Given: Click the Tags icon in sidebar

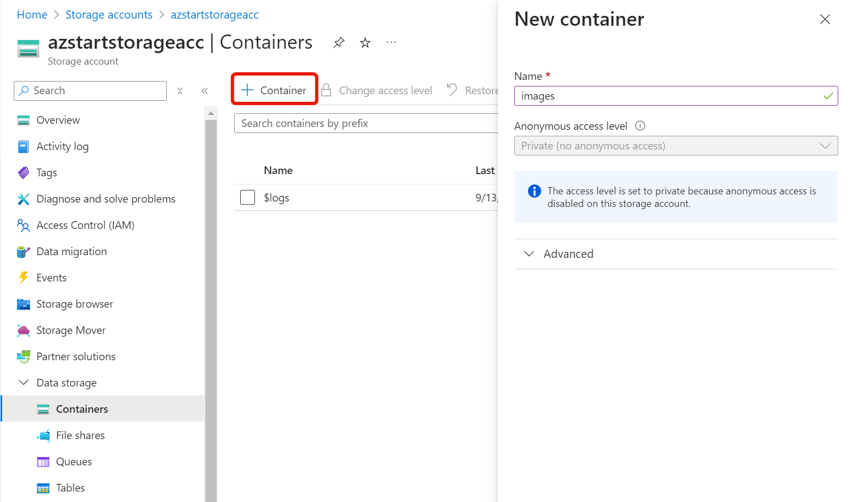Looking at the screenshot, I should [x=24, y=173].
